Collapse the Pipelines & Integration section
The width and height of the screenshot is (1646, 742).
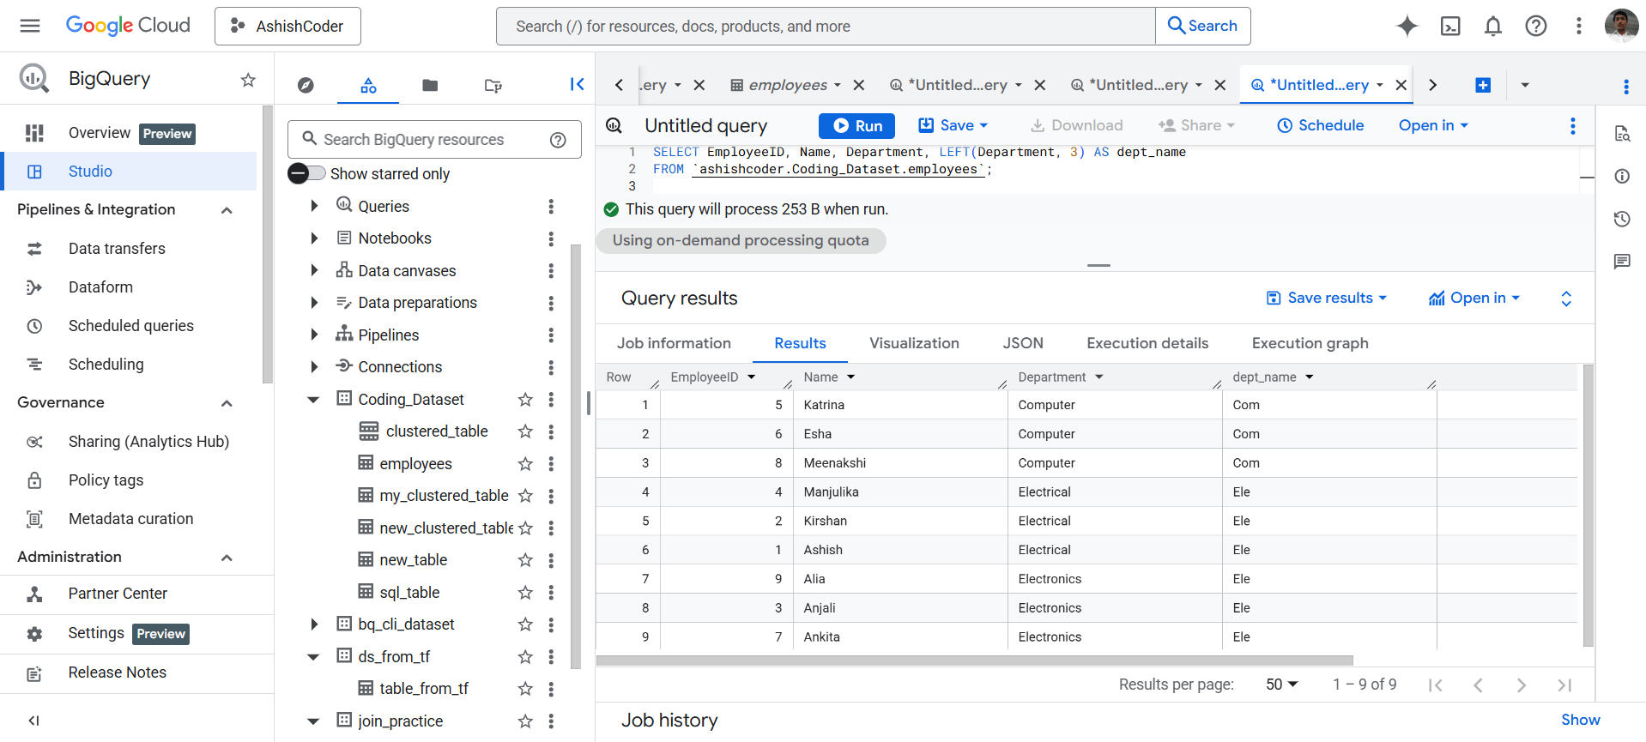pyautogui.click(x=227, y=210)
